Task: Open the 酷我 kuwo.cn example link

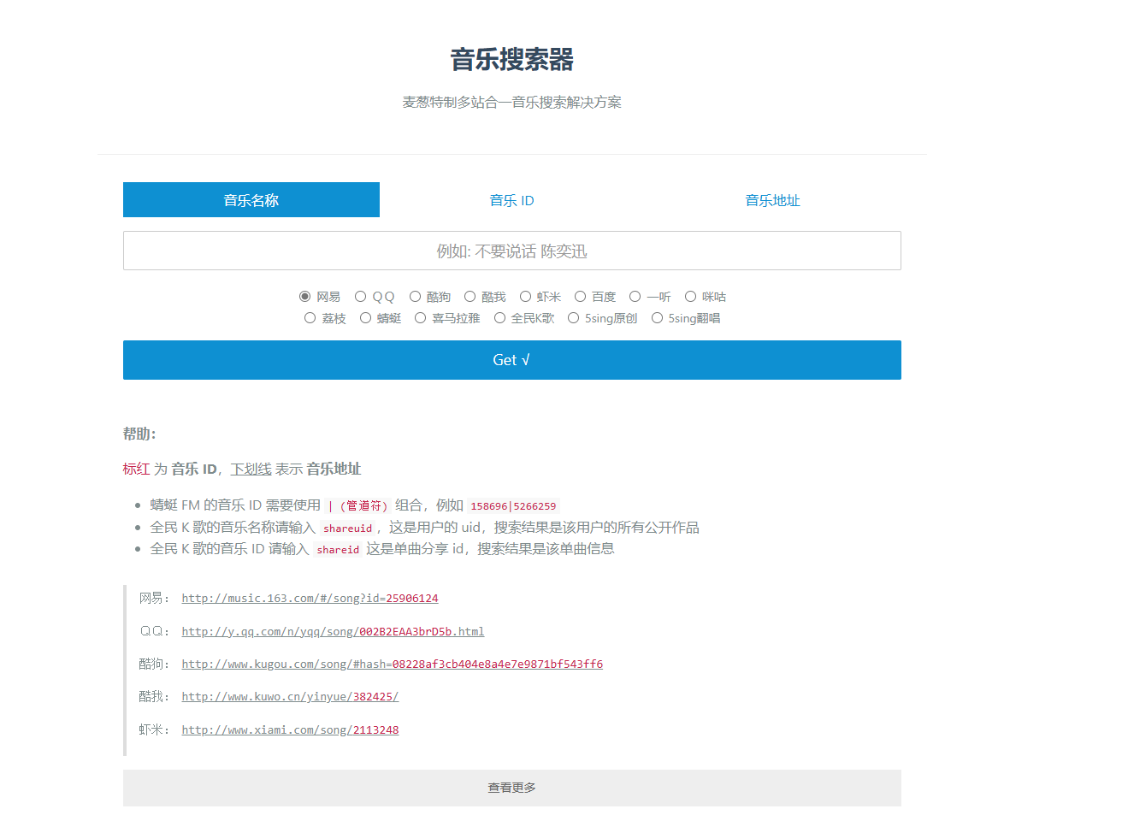Action: click(290, 697)
